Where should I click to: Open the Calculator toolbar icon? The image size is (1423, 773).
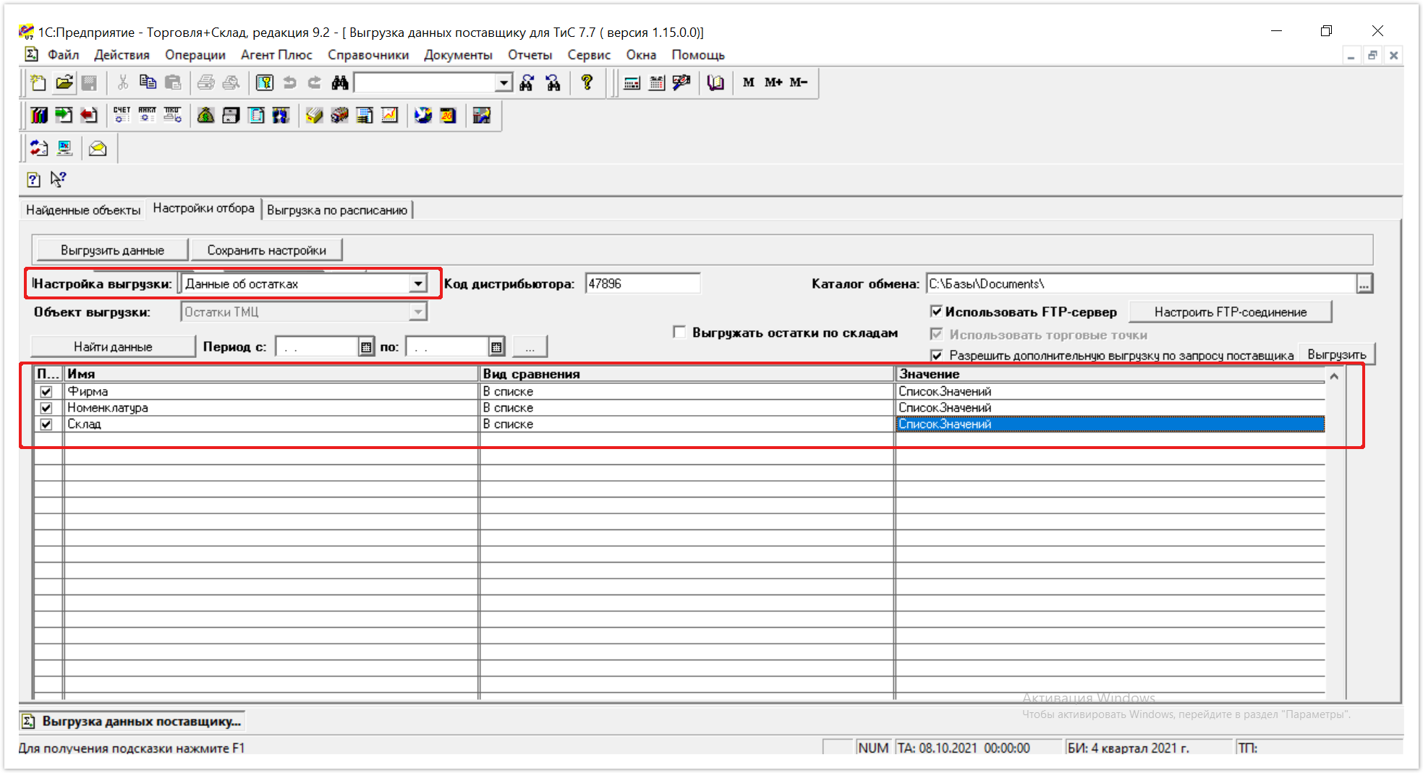632,82
